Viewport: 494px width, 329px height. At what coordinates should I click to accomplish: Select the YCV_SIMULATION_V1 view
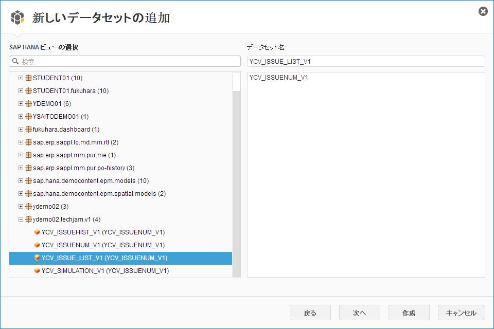click(x=105, y=271)
